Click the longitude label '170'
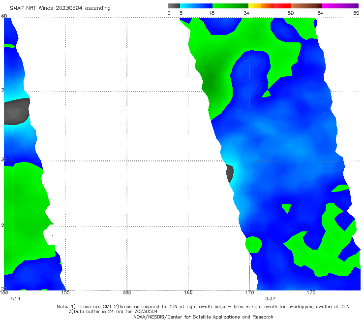Screen dimensions: 364x320 pos(249,292)
